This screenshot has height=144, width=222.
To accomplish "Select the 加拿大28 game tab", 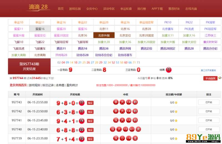I will [104, 42].
